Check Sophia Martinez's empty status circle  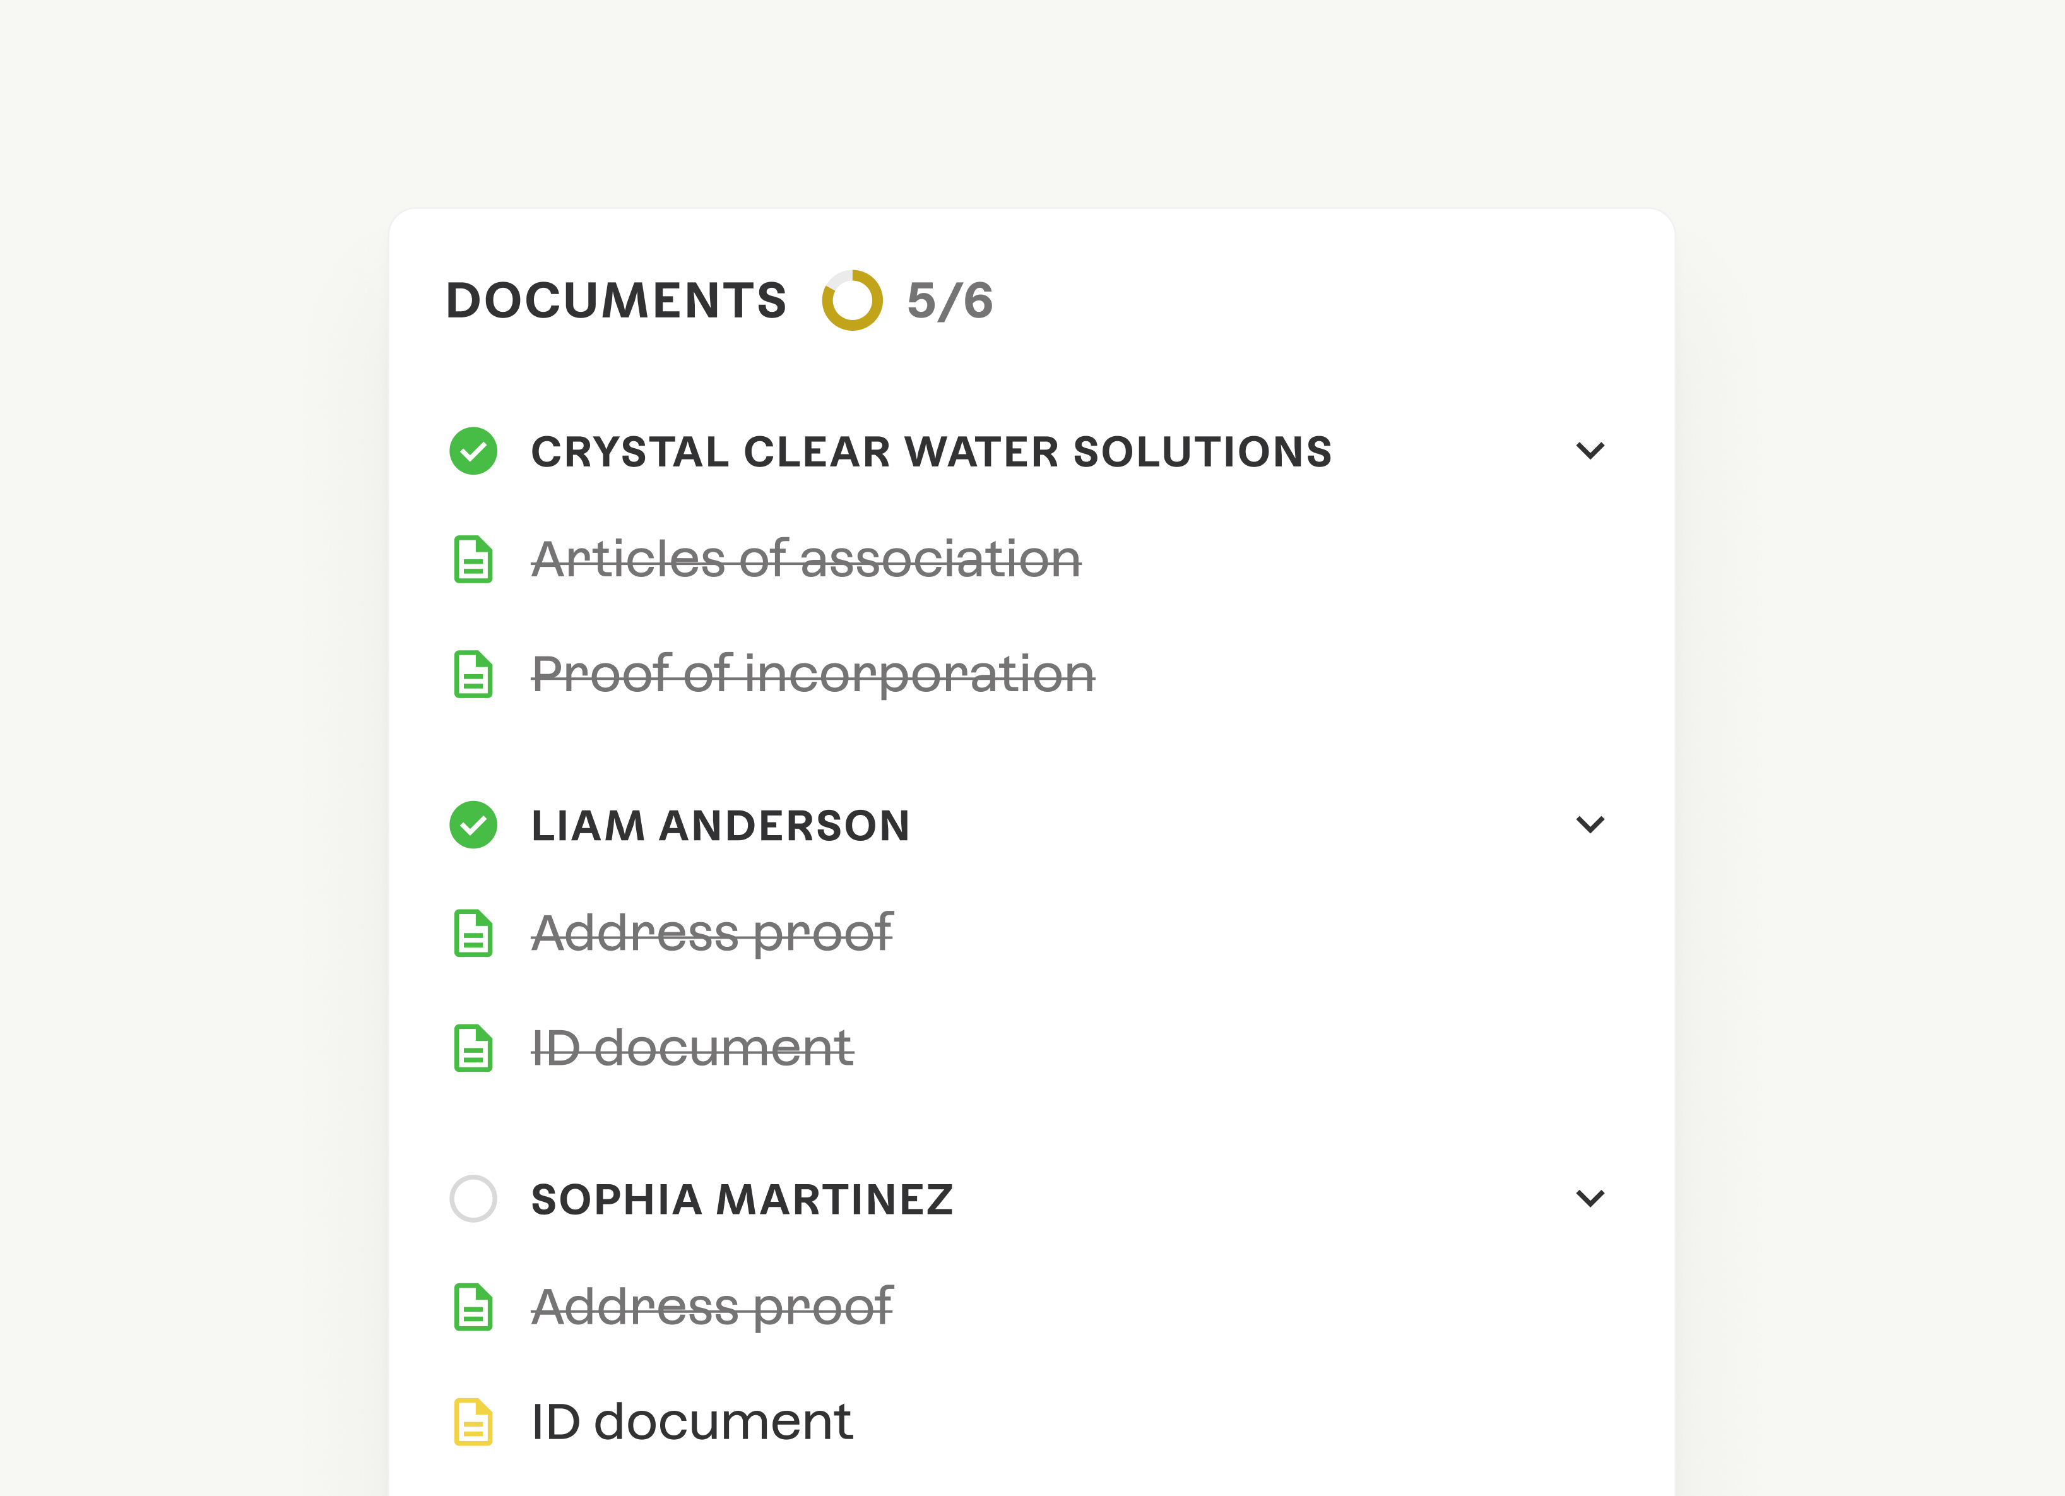point(473,1198)
